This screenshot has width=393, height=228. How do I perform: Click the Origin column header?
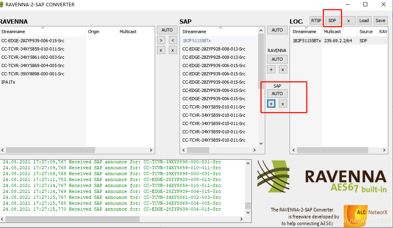(x=101, y=32)
